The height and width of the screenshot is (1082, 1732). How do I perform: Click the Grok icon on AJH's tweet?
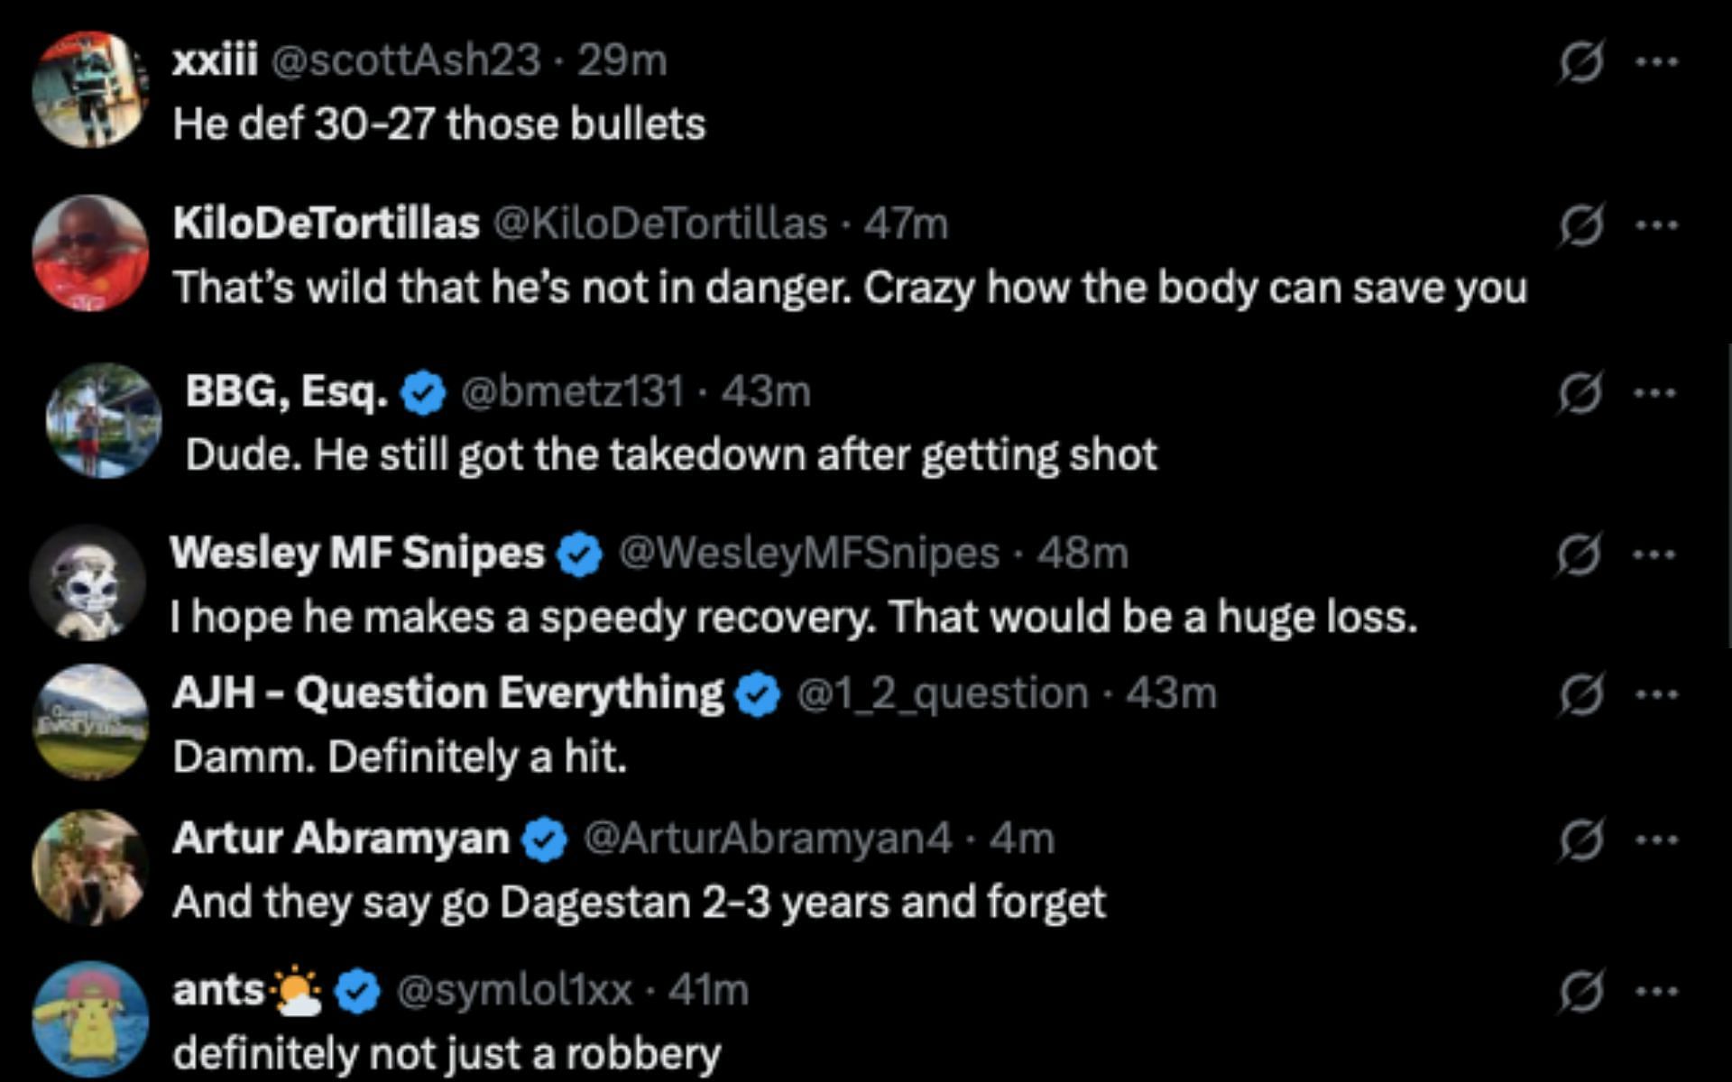(x=1580, y=694)
